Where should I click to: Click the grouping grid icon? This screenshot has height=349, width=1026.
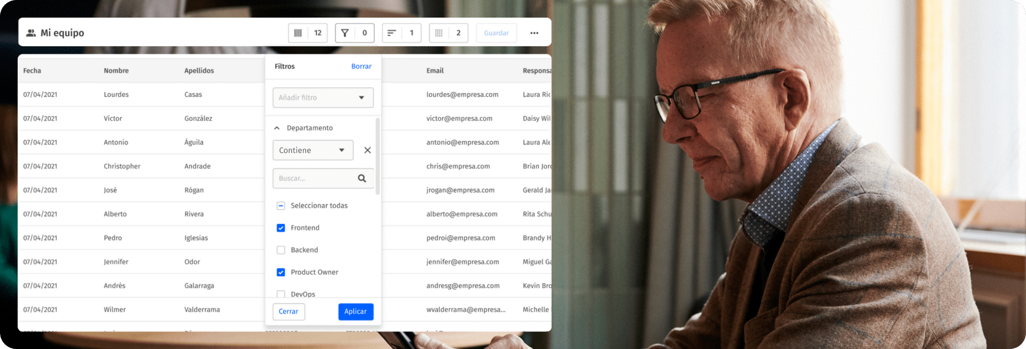tap(439, 33)
